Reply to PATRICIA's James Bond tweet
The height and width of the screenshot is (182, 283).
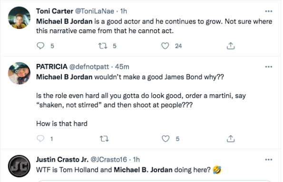coord(40,139)
